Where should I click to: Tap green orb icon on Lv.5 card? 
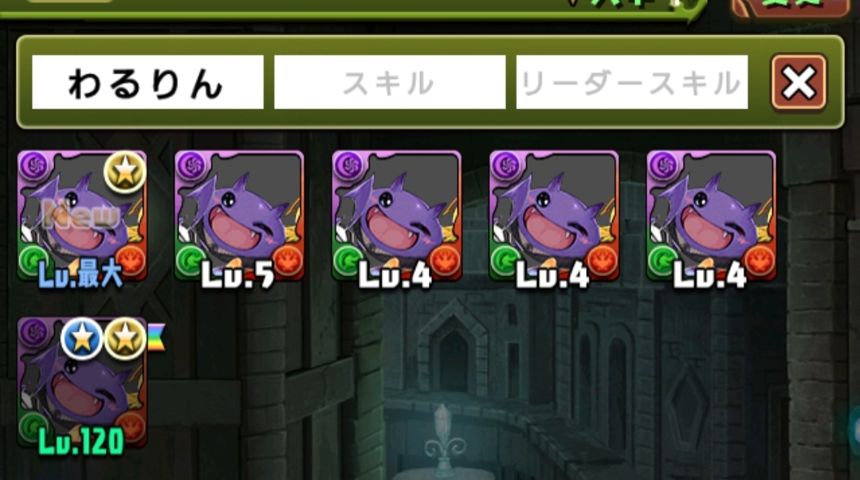point(190,261)
